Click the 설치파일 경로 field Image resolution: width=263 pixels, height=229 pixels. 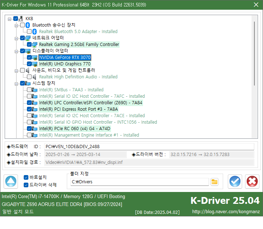click(x=149, y=162)
